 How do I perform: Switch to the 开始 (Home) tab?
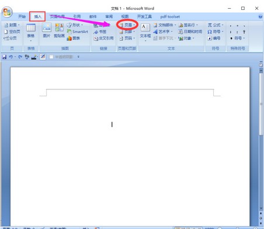tap(22, 16)
